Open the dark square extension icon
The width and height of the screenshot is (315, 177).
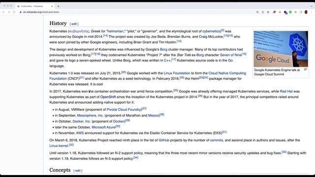[275, 12]
